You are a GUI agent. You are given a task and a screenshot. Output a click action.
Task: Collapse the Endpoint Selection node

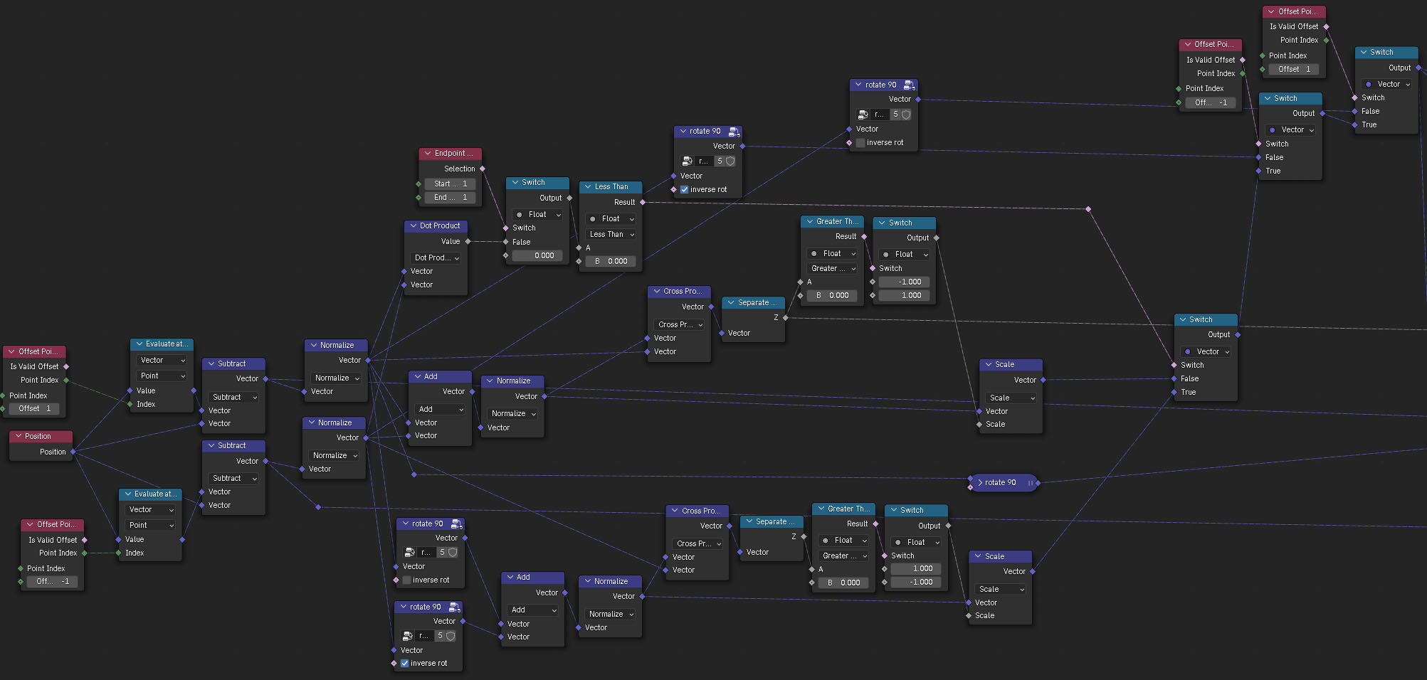click(x=428, y=154)
